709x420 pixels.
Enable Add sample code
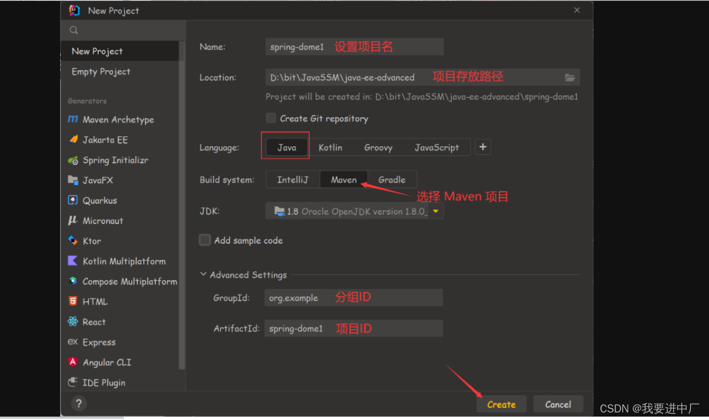click(205, 240)
